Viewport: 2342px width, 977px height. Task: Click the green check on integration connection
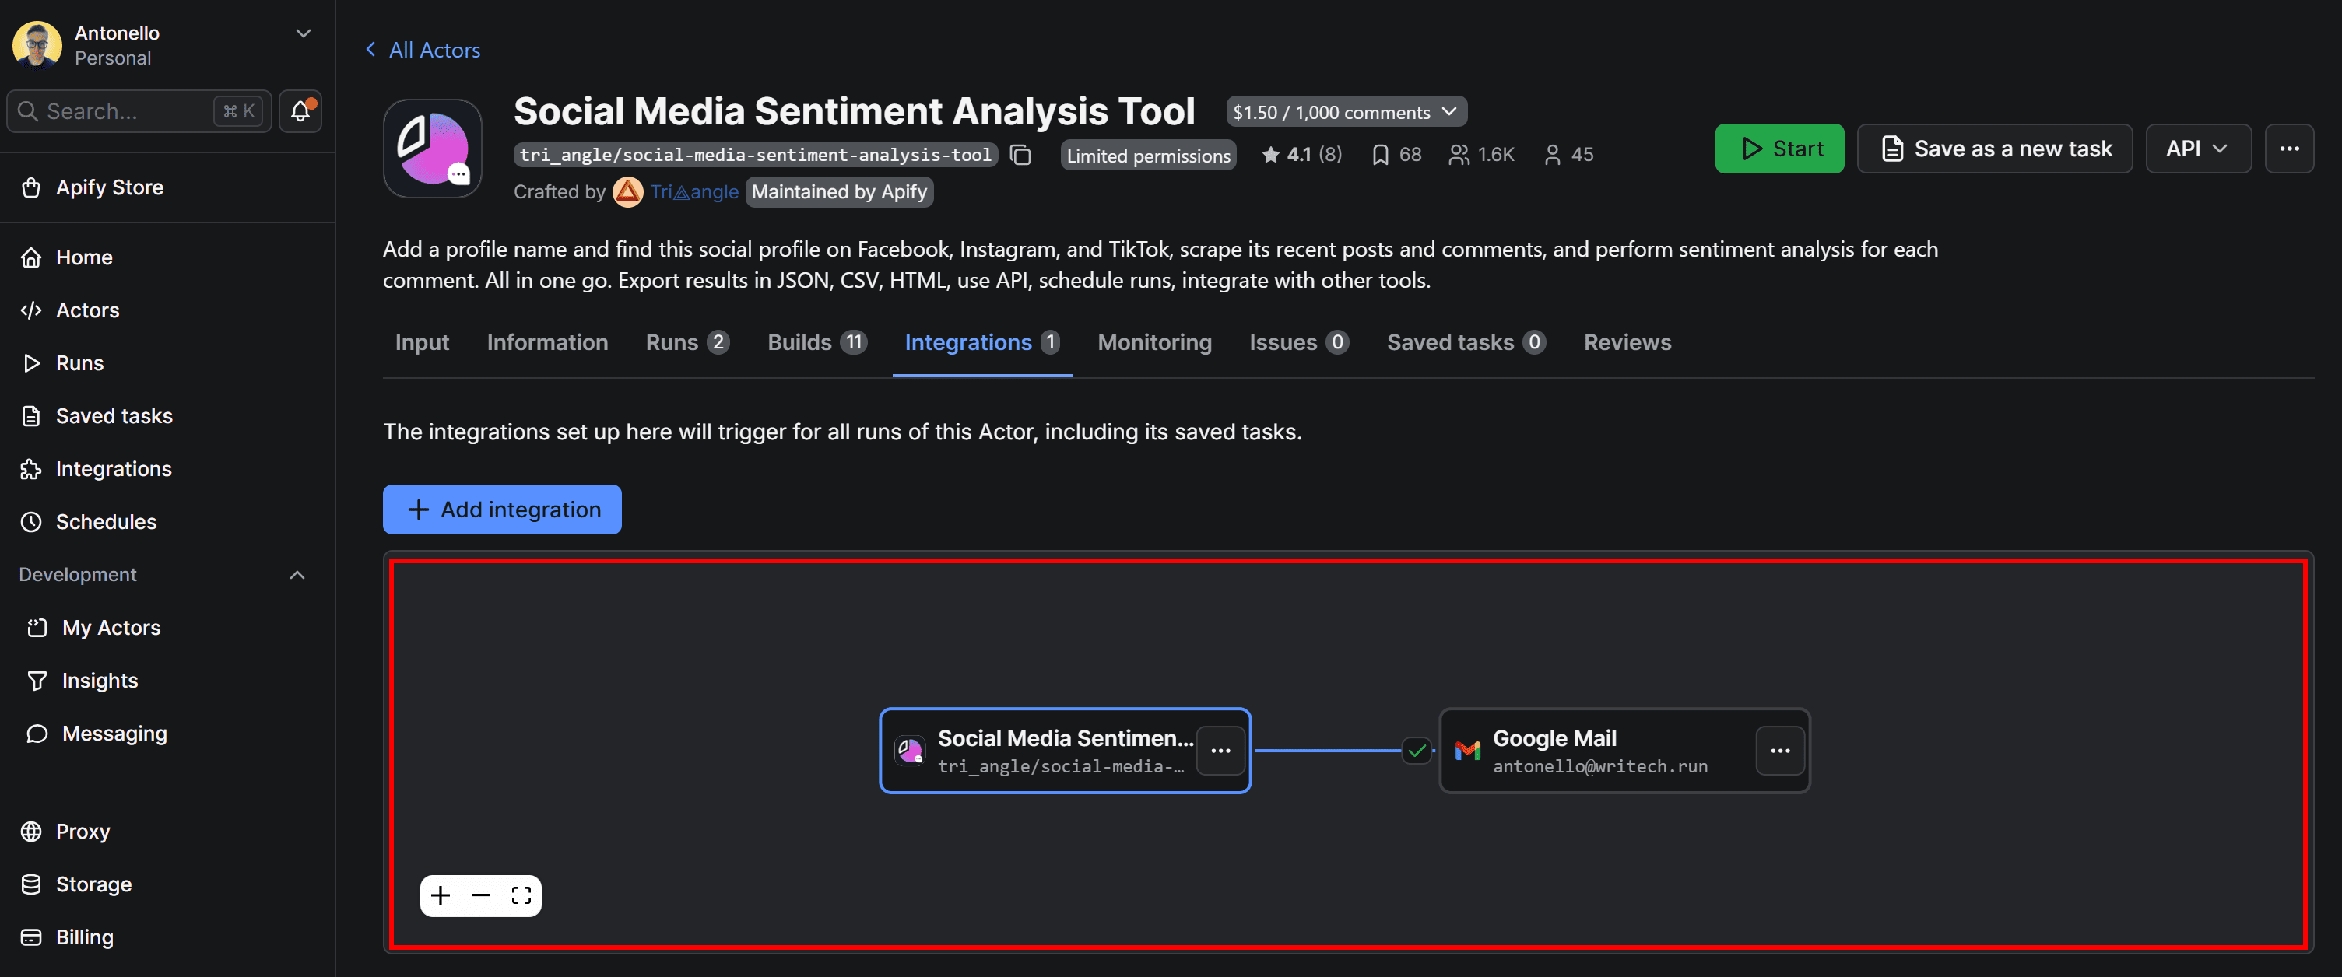coord(1417,751)
